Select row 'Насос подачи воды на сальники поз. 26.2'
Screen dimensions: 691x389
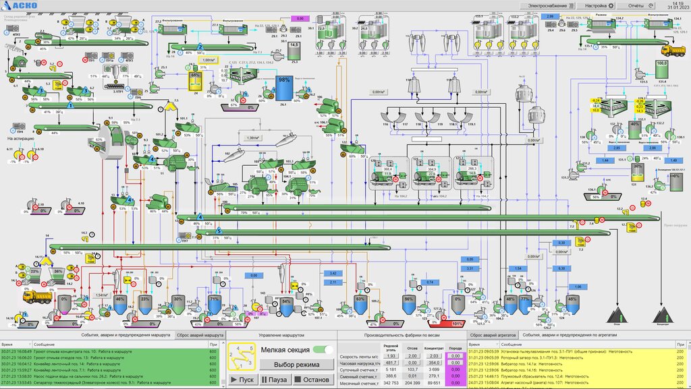coord(109,376)
